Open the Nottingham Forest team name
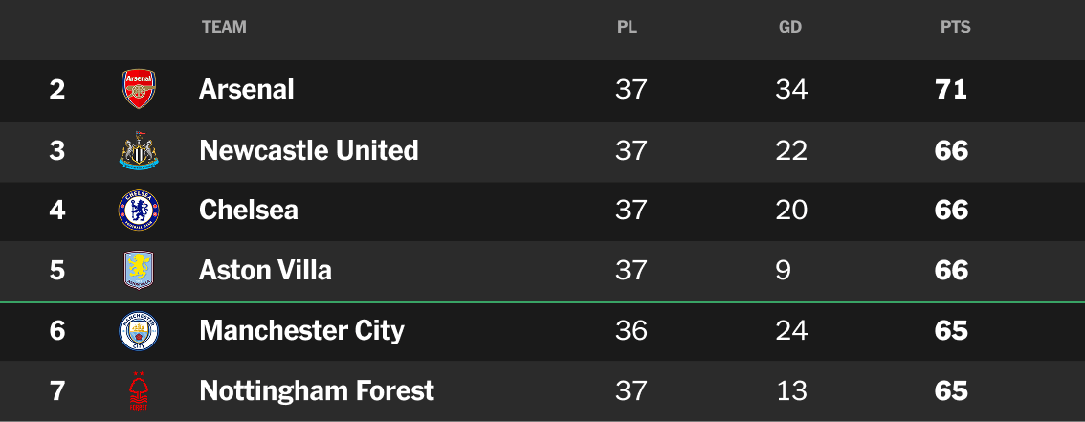 [x=317, y=390]
